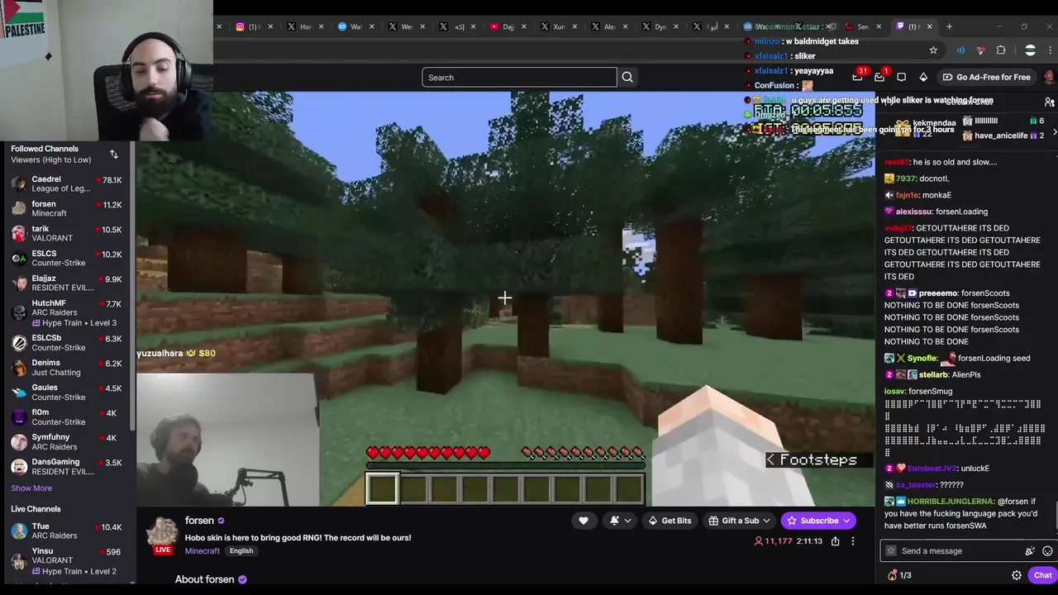This screenshot has width=1058, height=595.
Task: Switch to the YouTube Dajj tab
Action: pos(507,26)
